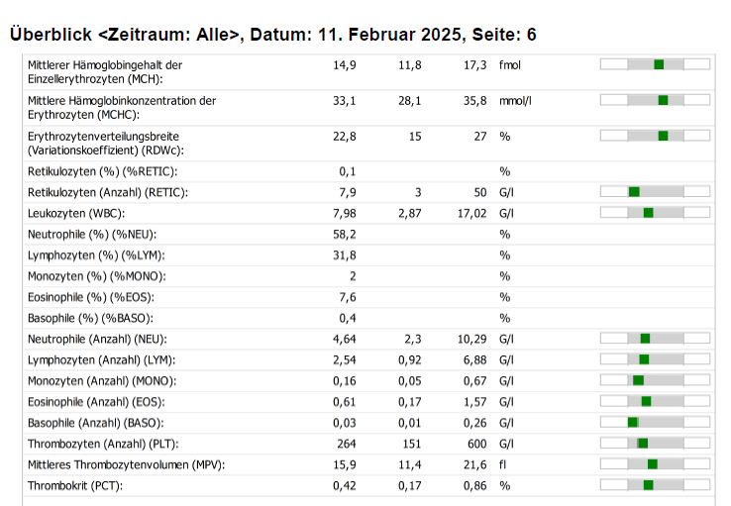Select the Monozyten (%) (%MONO) label

coord(96,276)
